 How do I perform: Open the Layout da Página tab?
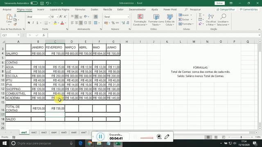coord(59,9)
